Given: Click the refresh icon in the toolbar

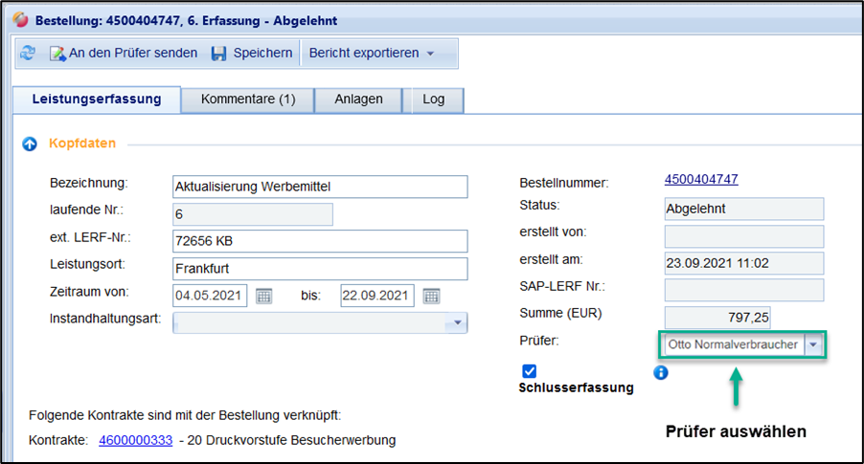Looking at the screenshot, I should click(28, 54).
